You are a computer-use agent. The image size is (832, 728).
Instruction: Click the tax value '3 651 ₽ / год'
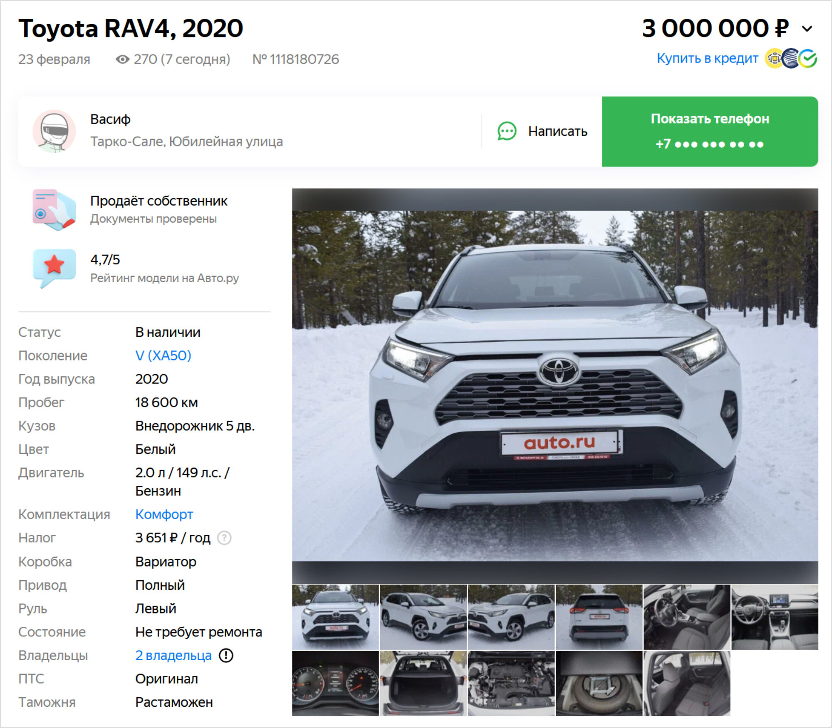point(173,538)
